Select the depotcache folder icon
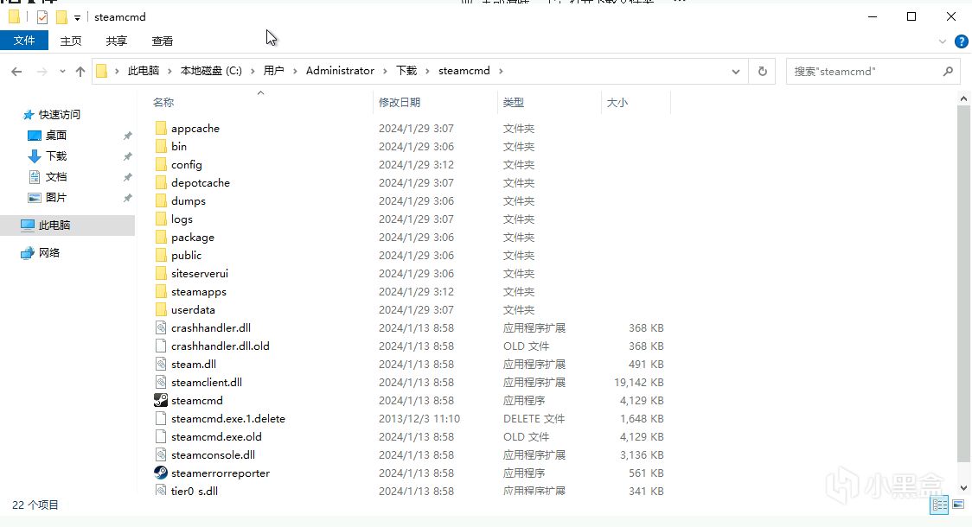The image size is (972, 527). pyautogui.click(x=161, y=182)
